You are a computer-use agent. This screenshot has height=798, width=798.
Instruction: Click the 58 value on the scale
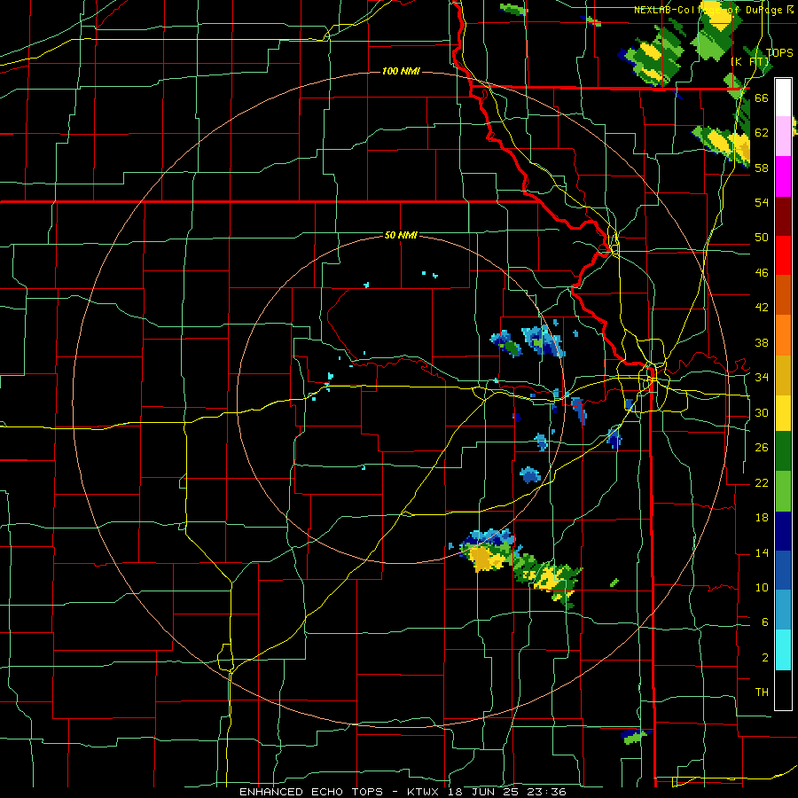pyautogui.click(x=762, y=168)
